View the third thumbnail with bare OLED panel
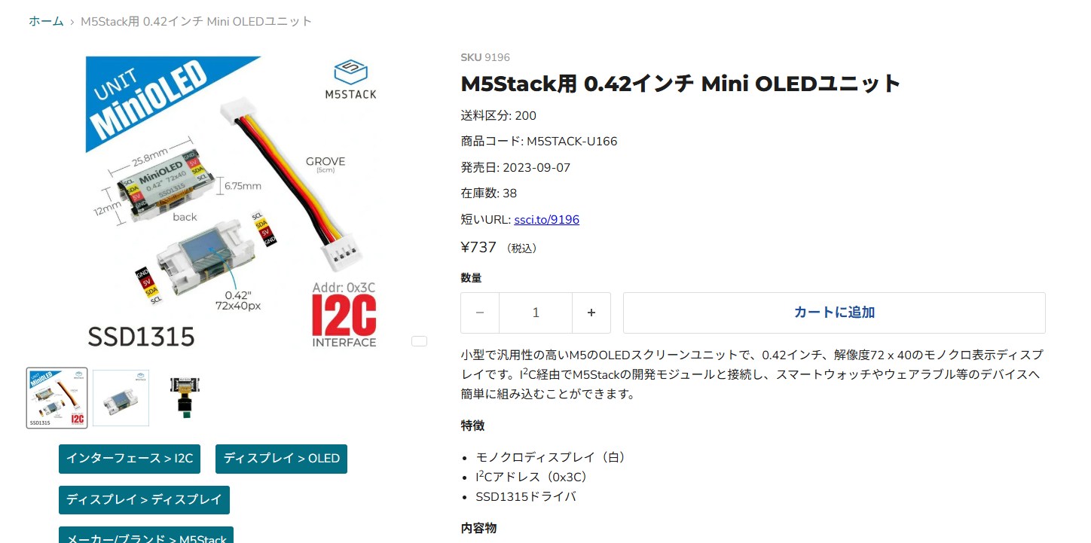The image size is (1091, 543). [x=184, y=398]
